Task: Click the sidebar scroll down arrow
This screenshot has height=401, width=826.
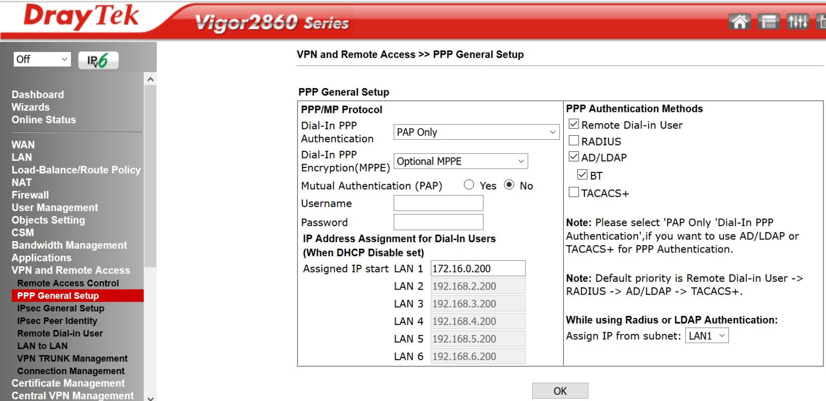Action: 150,398
